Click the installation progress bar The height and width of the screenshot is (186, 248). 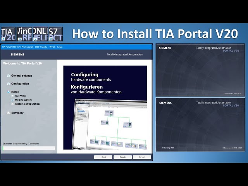(29, 148)
